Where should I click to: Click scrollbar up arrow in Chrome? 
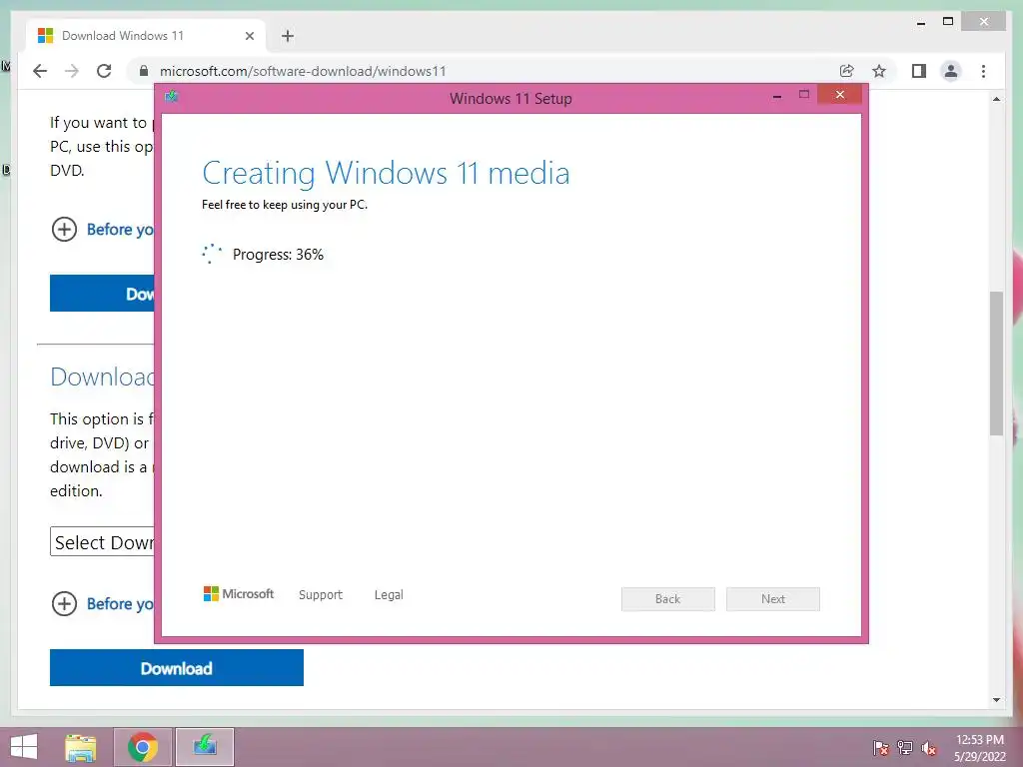996,100
